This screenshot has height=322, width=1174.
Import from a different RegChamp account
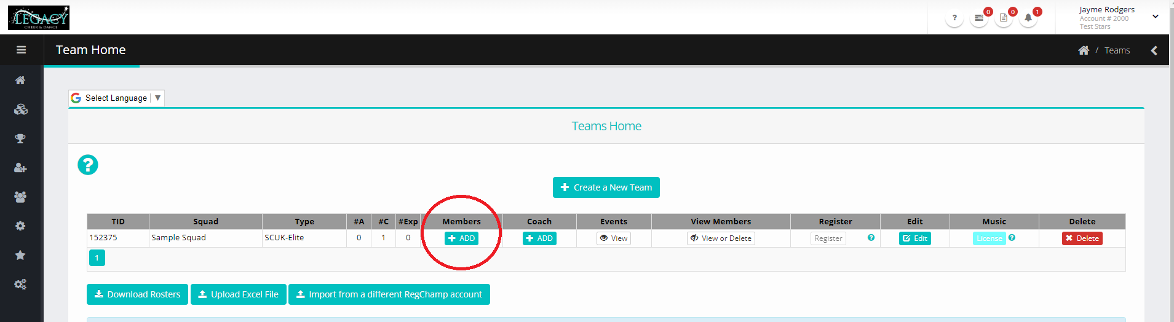pos(389,294)
